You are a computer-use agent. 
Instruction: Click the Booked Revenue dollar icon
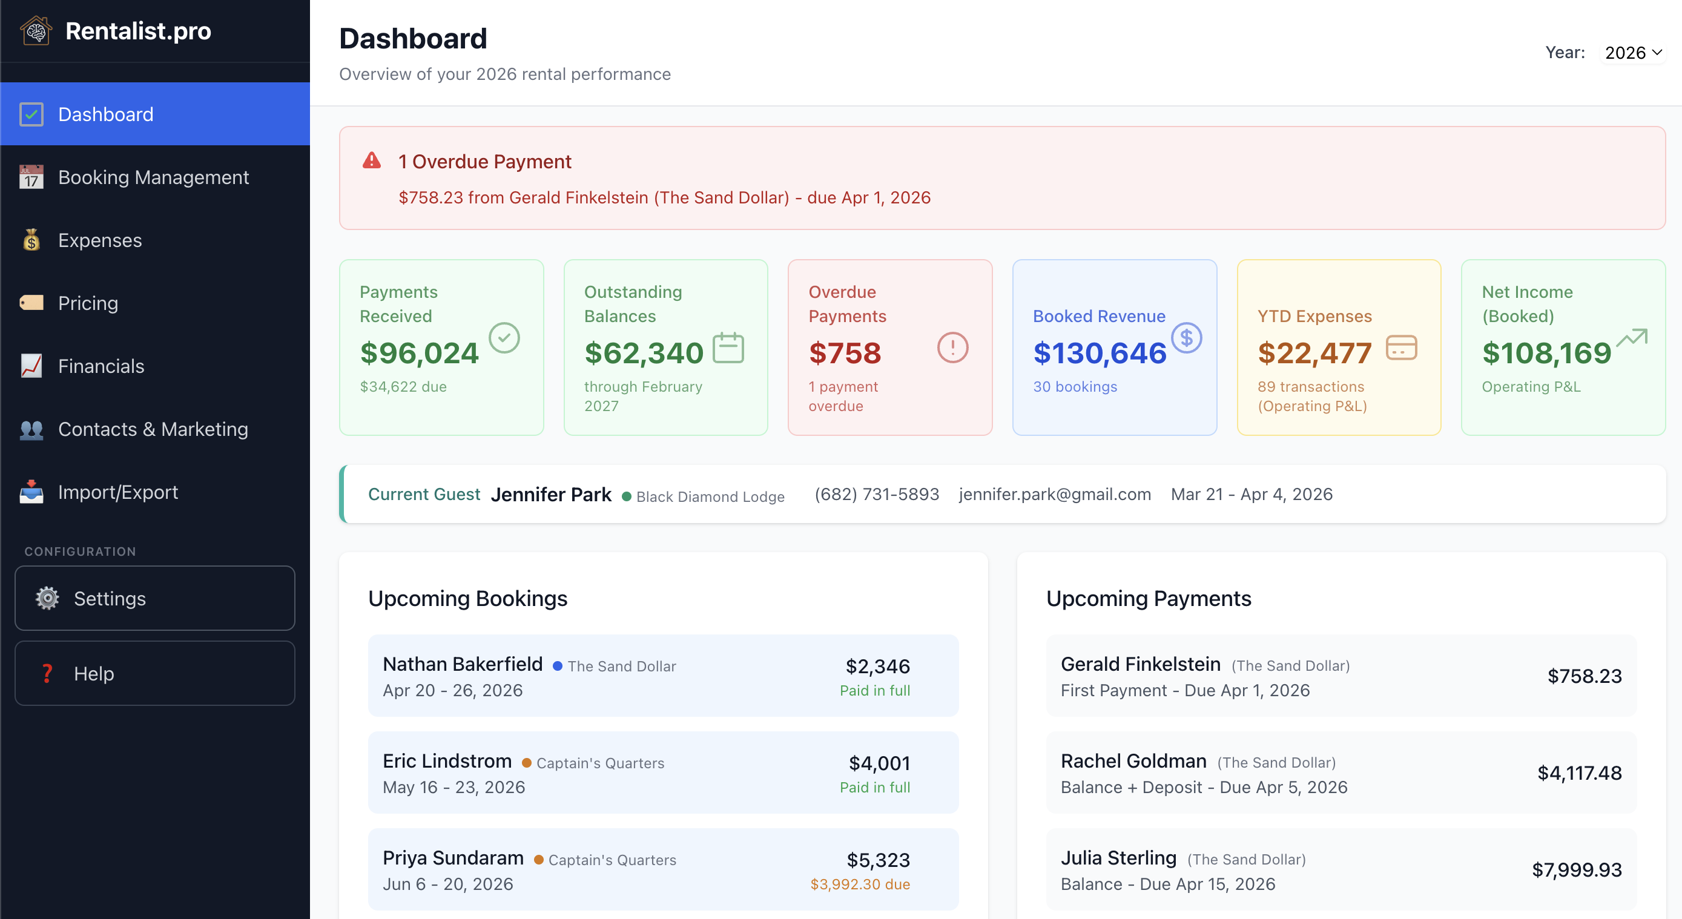coord(1187,338)
